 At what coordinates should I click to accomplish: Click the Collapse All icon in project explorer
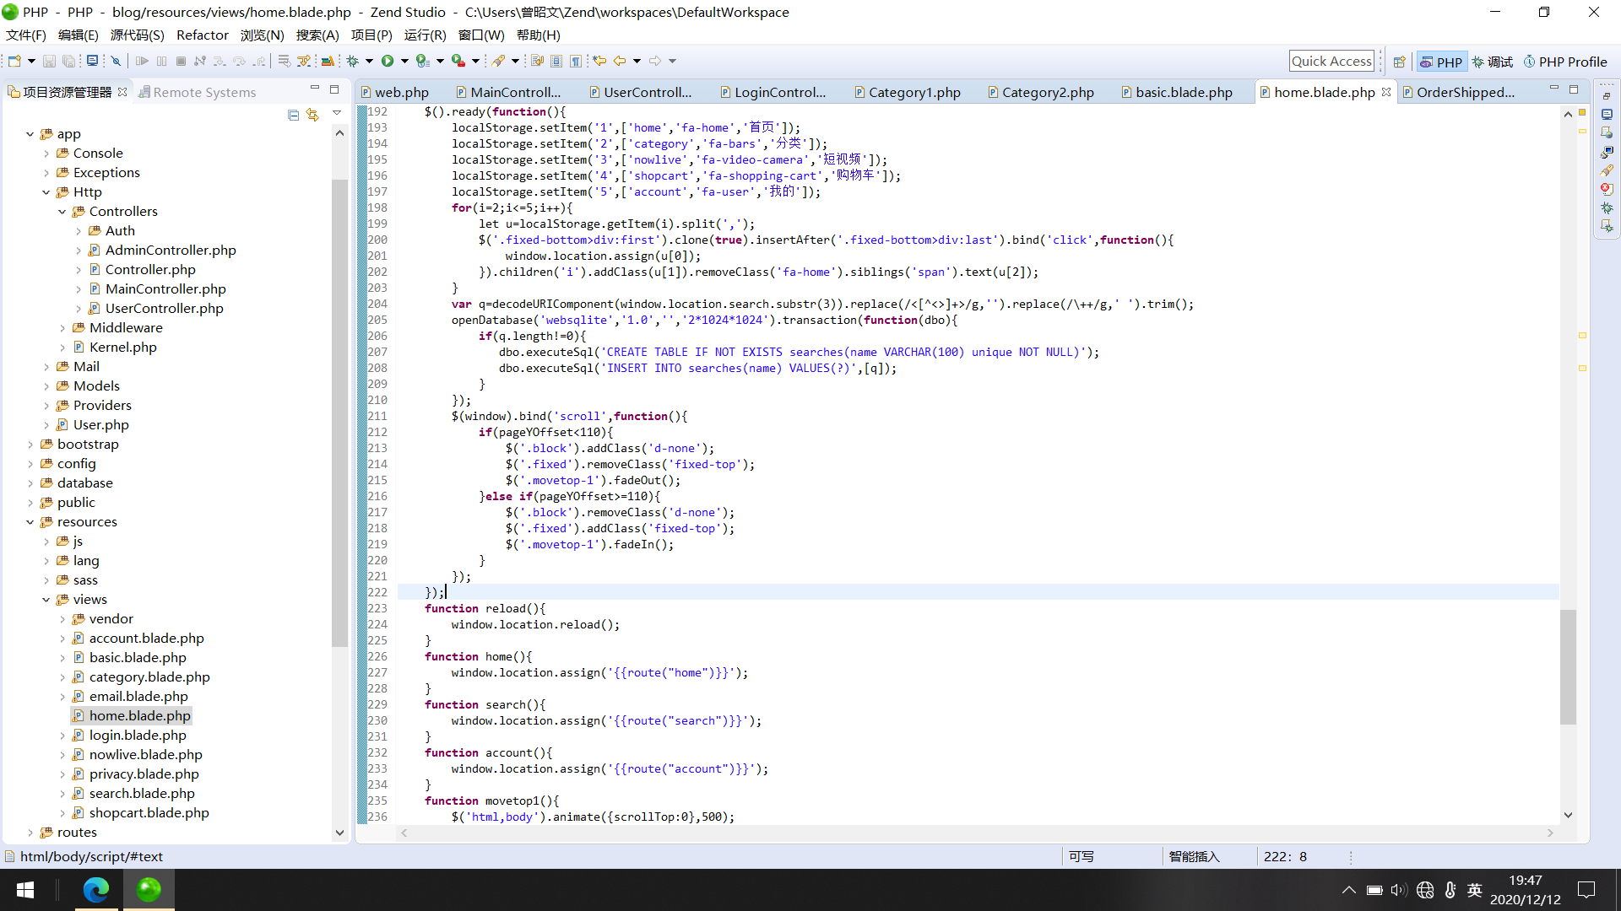pos(293,115)
